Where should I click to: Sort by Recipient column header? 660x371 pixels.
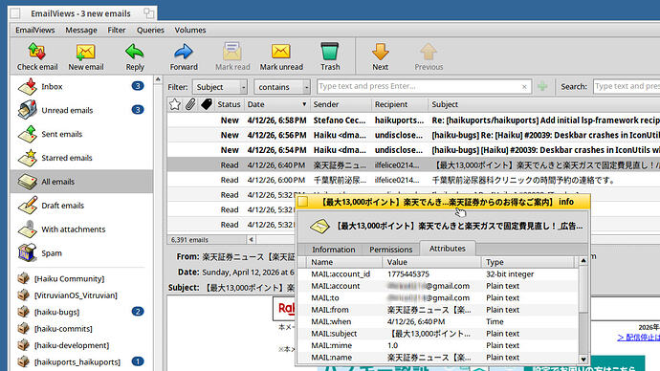click(400, 104)
